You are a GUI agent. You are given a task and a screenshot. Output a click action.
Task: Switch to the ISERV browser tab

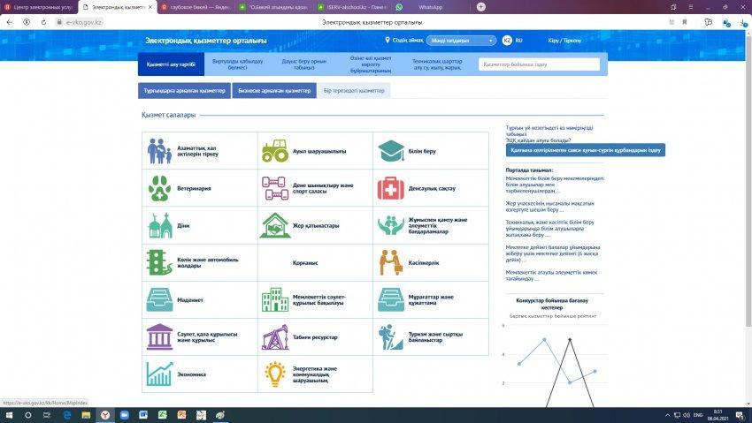pyautogui.click(x=352, y=7)
